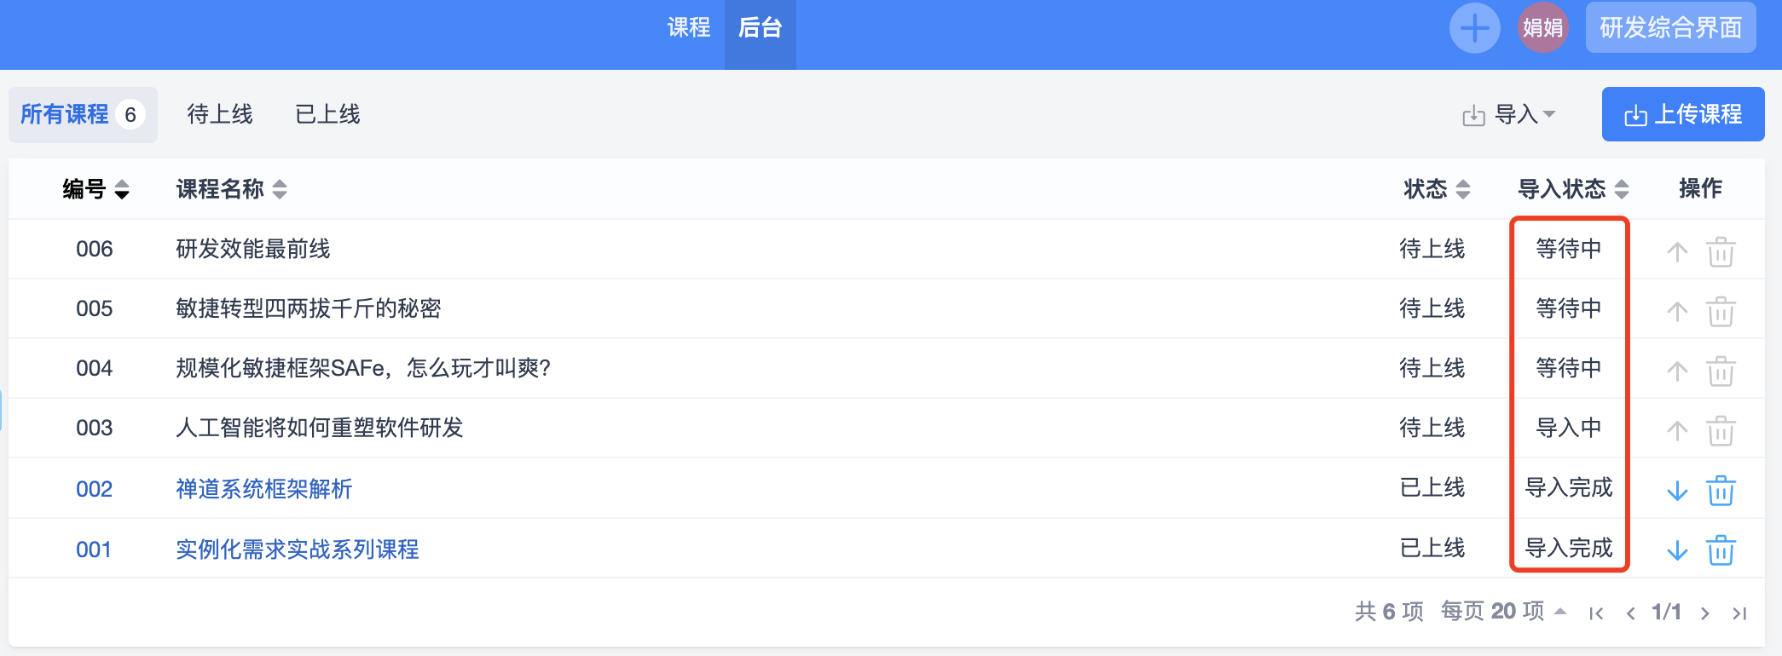The width and height of the screenshot is (1782, 656).
Task: Switch to the 待上线 tab
Action: pyautogui.click(x=220, y=114)
